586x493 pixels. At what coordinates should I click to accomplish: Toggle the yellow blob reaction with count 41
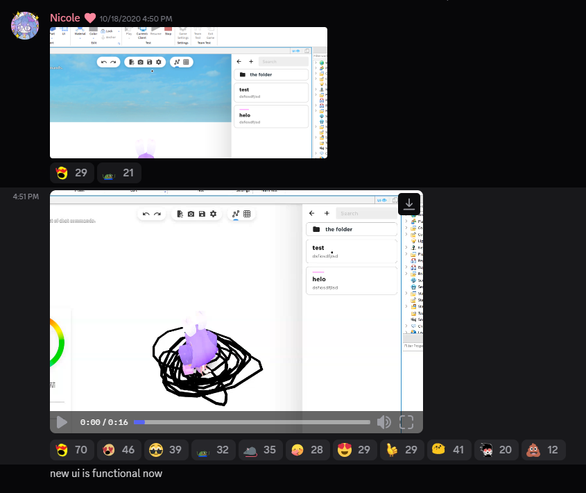[449, 450]
